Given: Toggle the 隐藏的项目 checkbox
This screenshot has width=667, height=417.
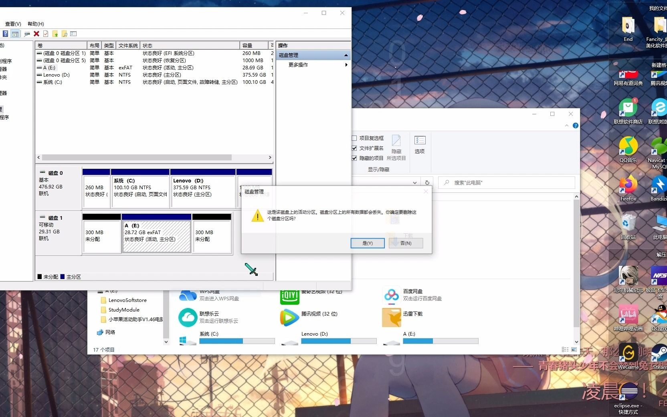Looking at the screenshot, I should click(354, 158).
